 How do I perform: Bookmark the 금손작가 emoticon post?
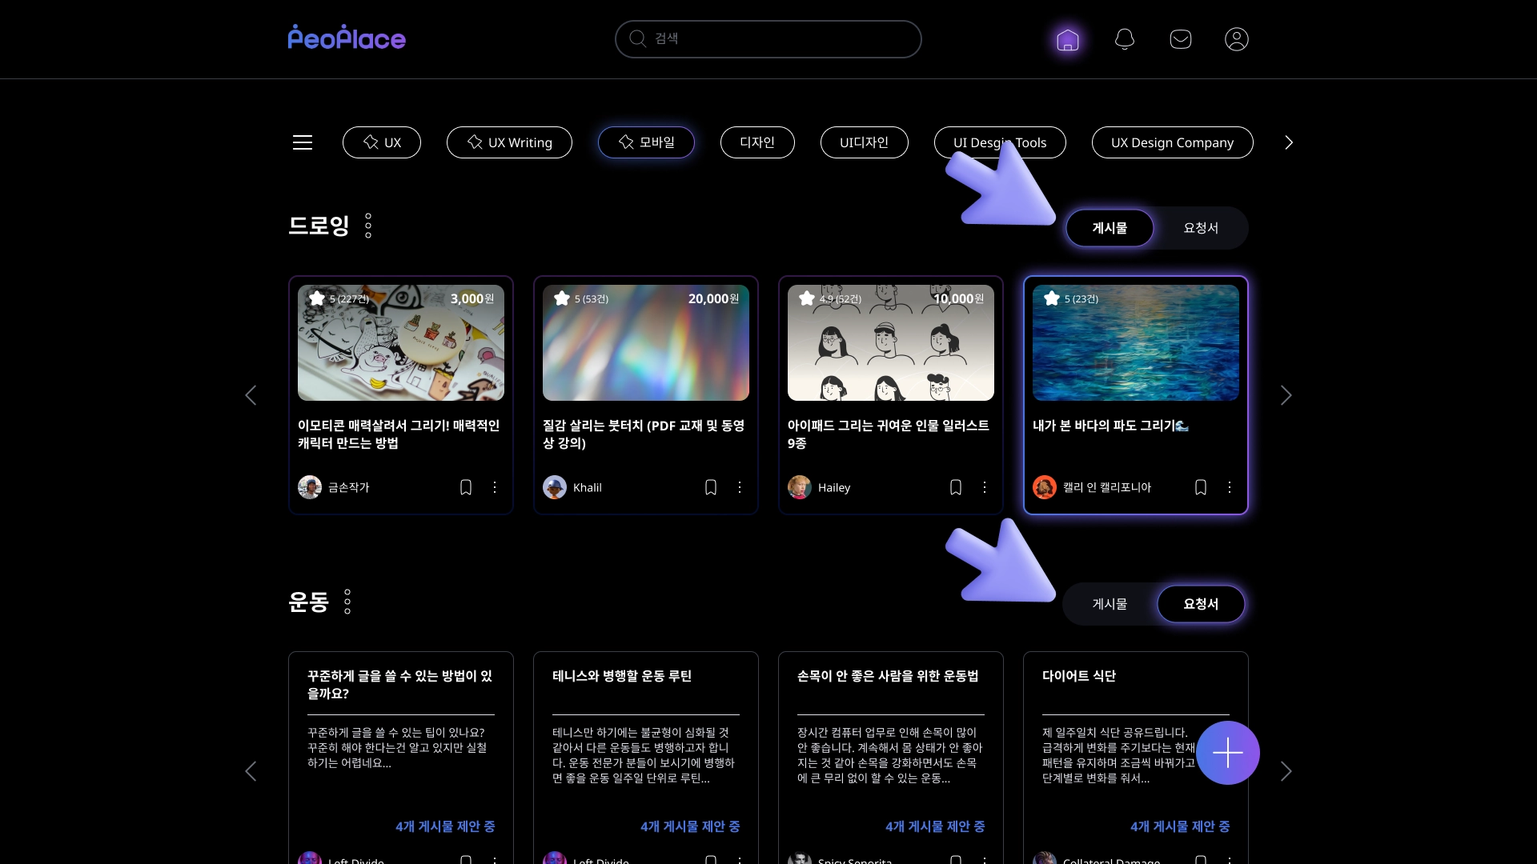click(466, 487)
